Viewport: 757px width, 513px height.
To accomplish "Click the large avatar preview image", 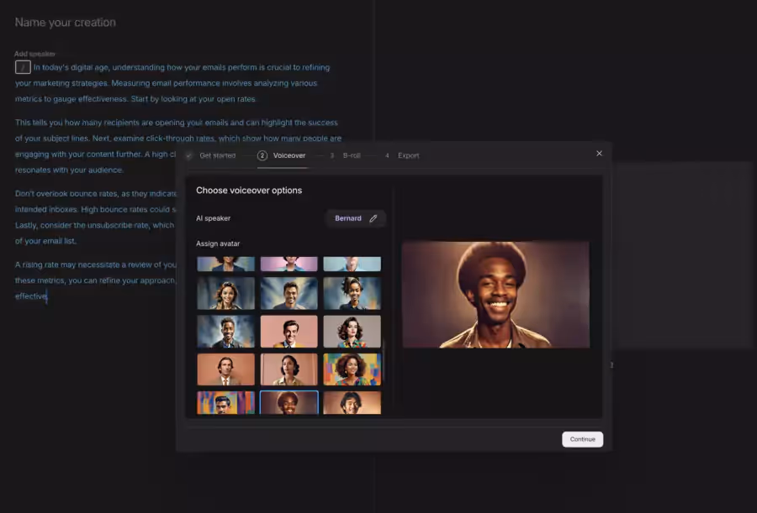I will coord(495,295).
